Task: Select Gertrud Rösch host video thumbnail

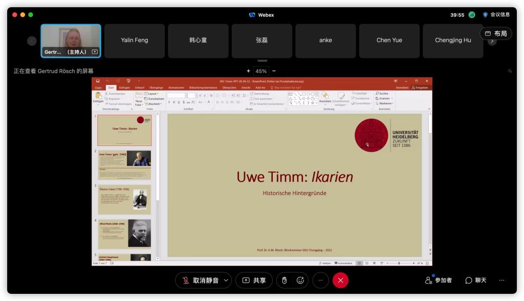Action: pos(71,40)
